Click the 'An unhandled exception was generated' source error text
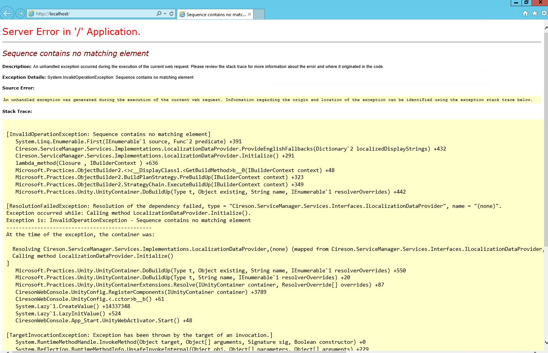The image size is (548, 353). [x=268, y=100]
